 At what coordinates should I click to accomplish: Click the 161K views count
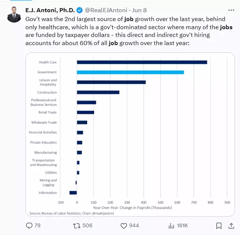click(x=183, y=225)
